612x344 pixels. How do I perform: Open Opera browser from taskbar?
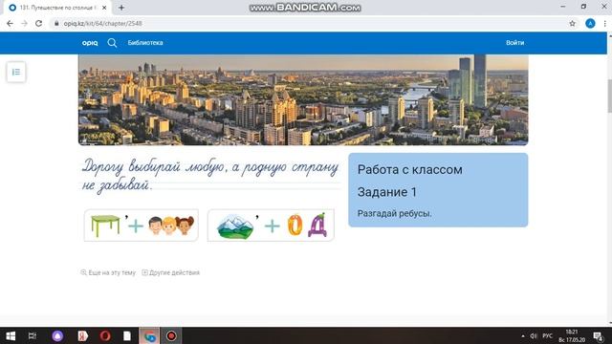pos(105,335)
